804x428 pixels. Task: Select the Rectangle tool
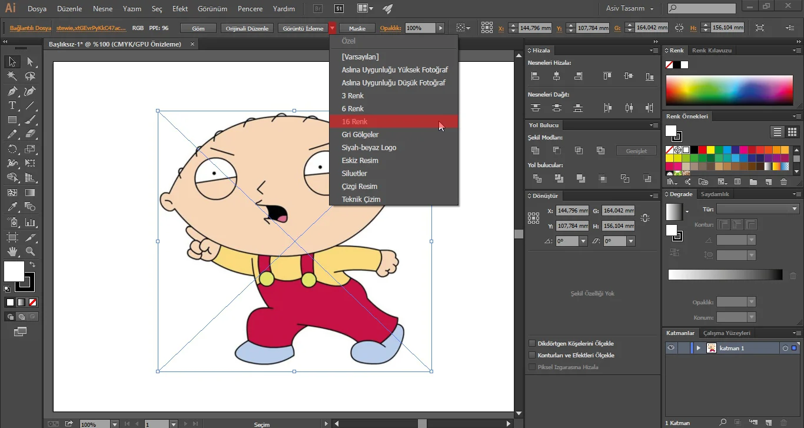[12, 120]
